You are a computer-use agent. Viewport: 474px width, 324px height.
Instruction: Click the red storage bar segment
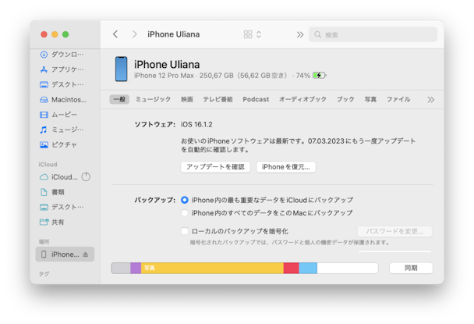coord(291,268)
